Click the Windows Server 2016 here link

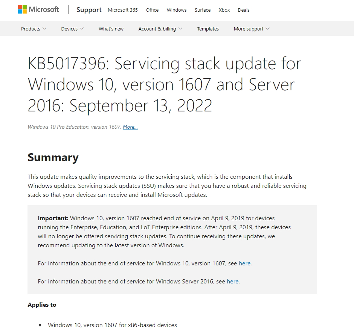coord(233,281)
